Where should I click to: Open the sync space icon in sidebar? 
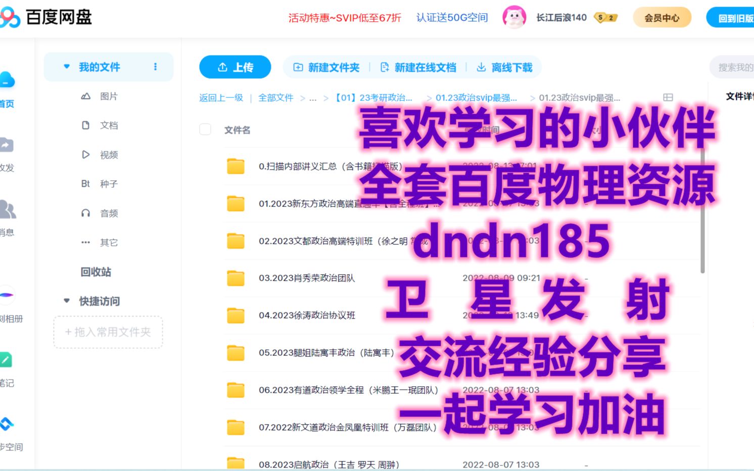[x=7, y=424]
